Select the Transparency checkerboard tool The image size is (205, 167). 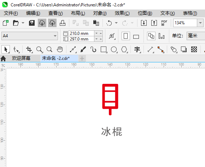(x=194, y=50)
